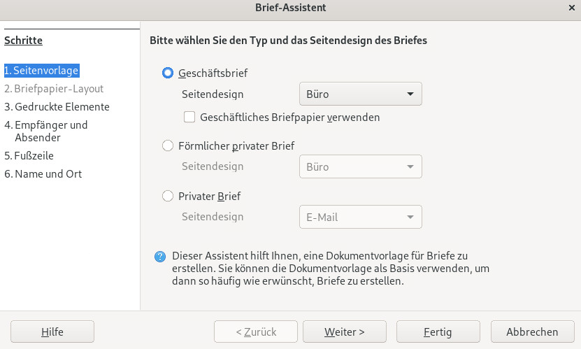Choose the Privater Brief radio button
Image resolution: width=581 pixels, height=349 pixels.
pos(168,197)
